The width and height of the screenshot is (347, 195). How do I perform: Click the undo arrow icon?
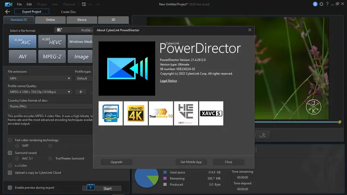[91, 4]
